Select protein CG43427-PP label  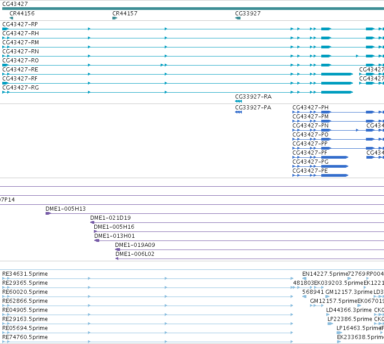pos(310,144)
